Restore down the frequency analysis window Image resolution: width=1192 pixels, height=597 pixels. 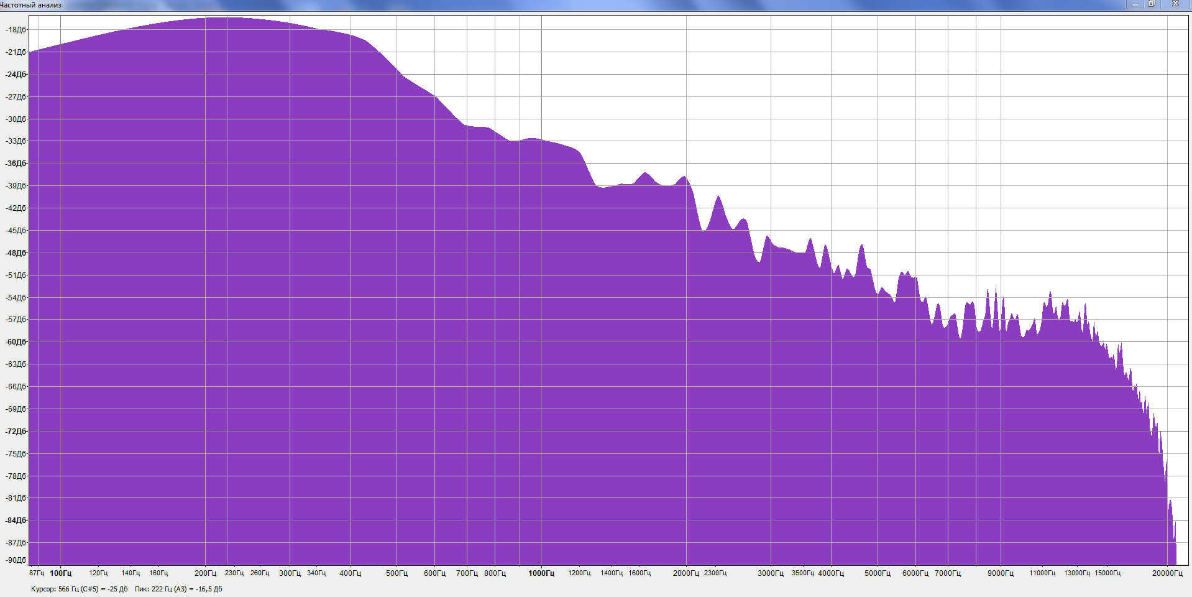[1151, 4]
